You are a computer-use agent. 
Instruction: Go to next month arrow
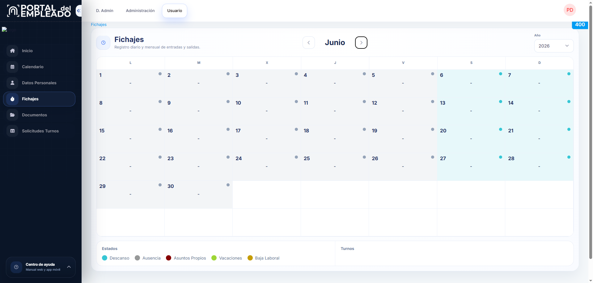point(361,43)
